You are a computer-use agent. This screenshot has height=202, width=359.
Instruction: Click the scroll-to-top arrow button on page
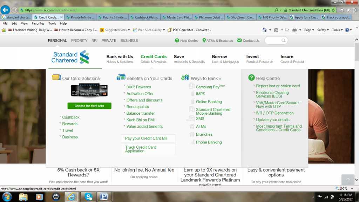[x=348, y=180]
